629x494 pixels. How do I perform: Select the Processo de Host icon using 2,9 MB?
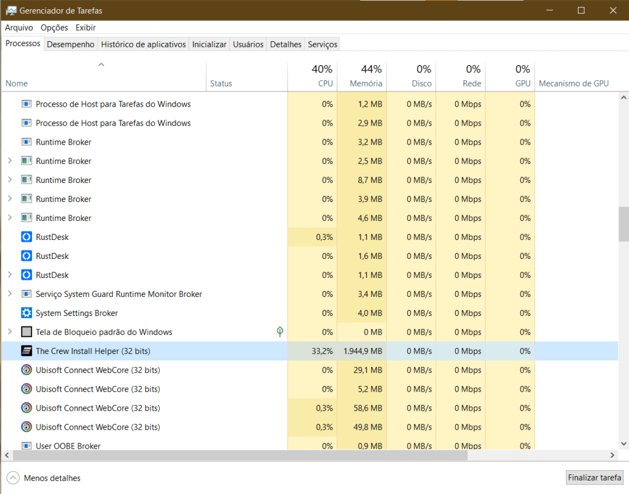[26, 123]
